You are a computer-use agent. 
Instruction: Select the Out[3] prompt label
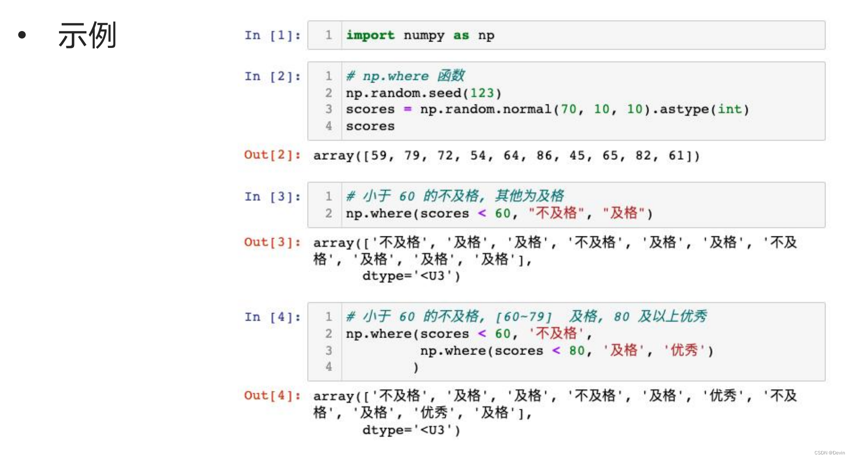(x=272, y=242)
